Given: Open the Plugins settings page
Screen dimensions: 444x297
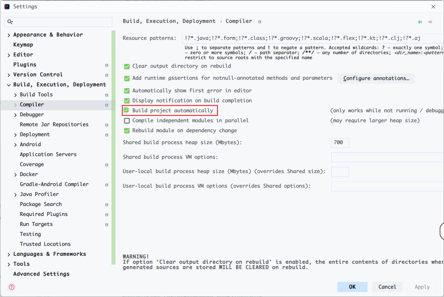Looking at the screenshot, I should [25, 64].
